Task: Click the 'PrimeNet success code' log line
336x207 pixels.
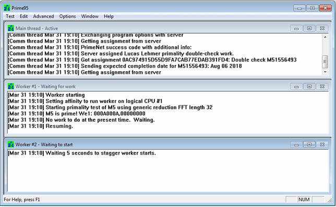Action: click(x=100, y=47)
